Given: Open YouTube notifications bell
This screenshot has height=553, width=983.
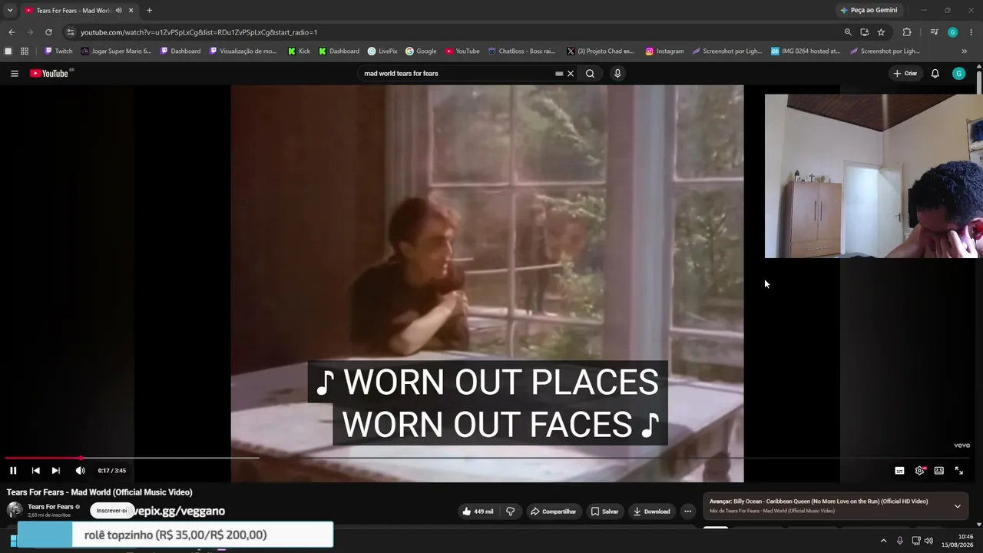Looking at the screenshot, I should [x=935, y=74].
